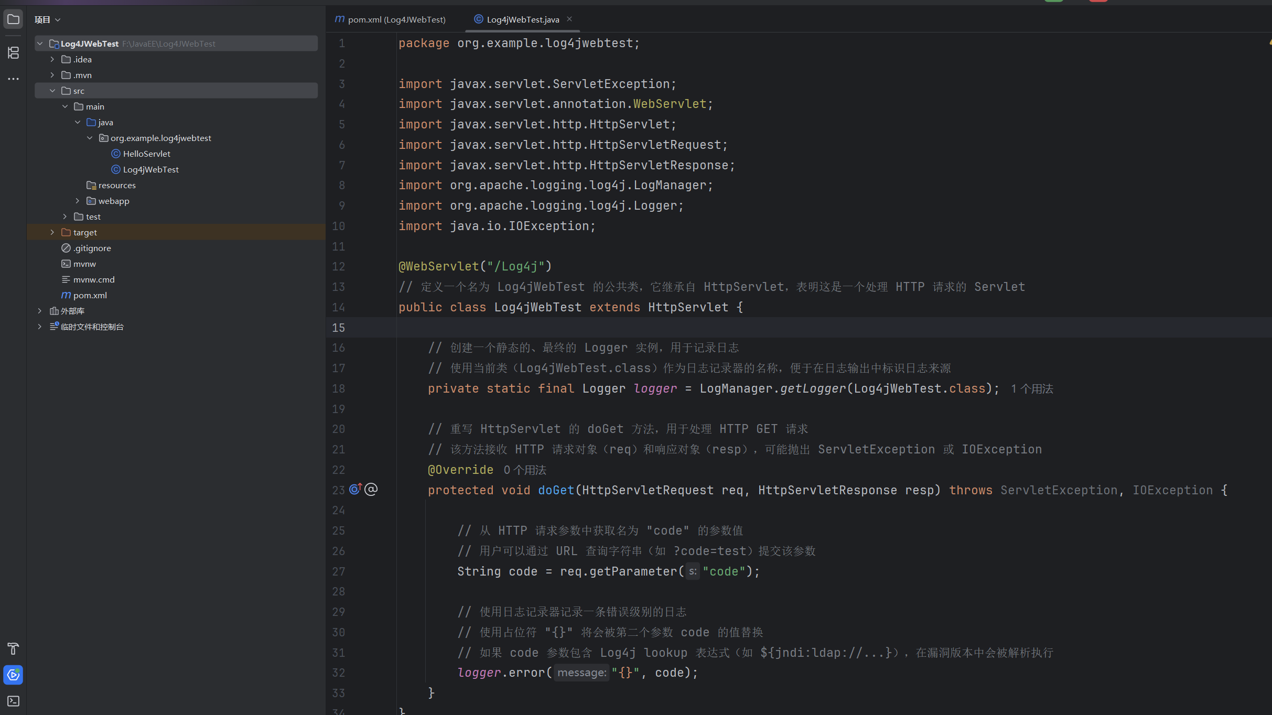Image resolution: width=1272 pixels, height=715 pixels.
Task: Click the @ gutter icon on line 23
Action: point(371,490)
